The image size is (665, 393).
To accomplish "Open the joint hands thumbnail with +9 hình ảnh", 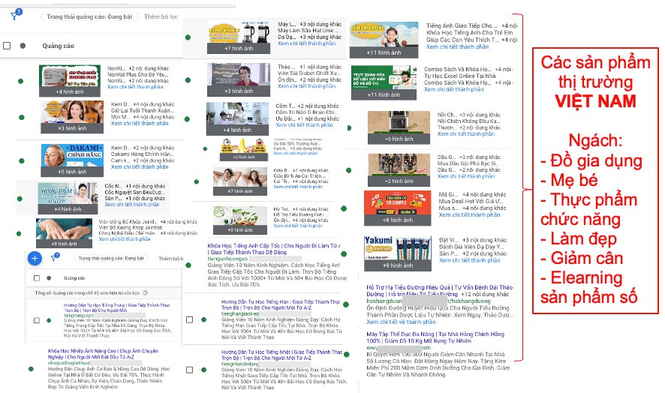I will [64, 233].
